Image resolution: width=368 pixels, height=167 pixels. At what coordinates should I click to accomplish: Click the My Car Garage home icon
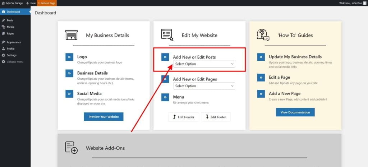click(x=3, y=3)
